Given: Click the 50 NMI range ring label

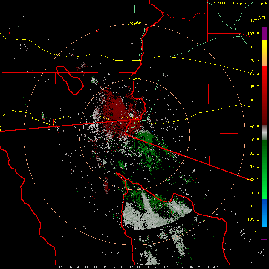Looking at the screenshot, I should (x=134, y=79).
